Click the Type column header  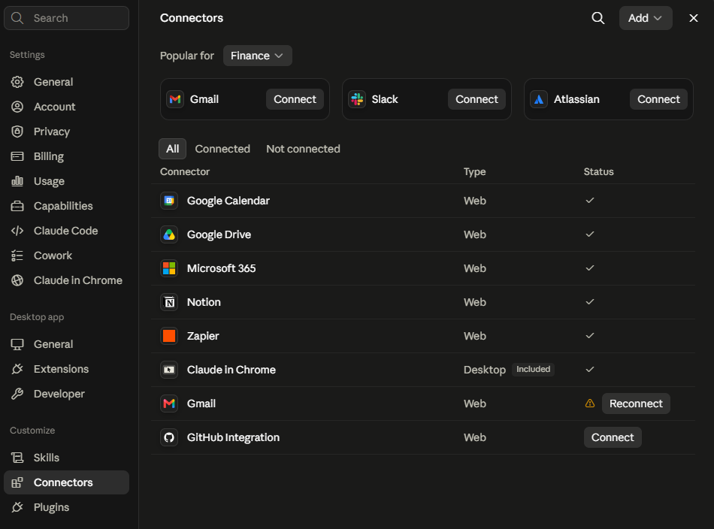pyautogui.click(x=474, y=171)
